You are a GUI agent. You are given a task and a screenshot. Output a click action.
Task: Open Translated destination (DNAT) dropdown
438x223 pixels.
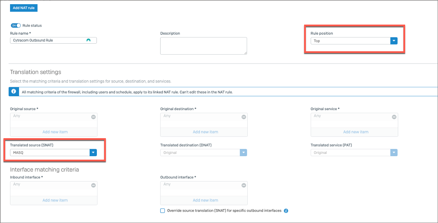click(x=243, y=153)
